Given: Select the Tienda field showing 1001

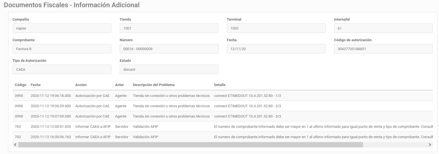Looking at the screenshot, I should (x=169, y=28).
